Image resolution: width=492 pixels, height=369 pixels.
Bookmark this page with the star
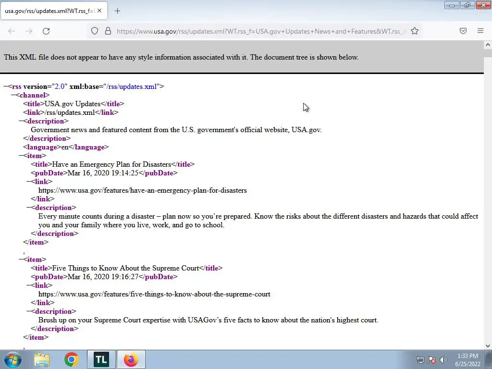tap(415, 31)
